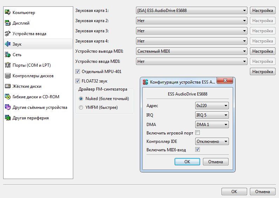Click the Гибкие диски и CD-ROM icon
Screen dimensions: 279x198
click(8, 97)
